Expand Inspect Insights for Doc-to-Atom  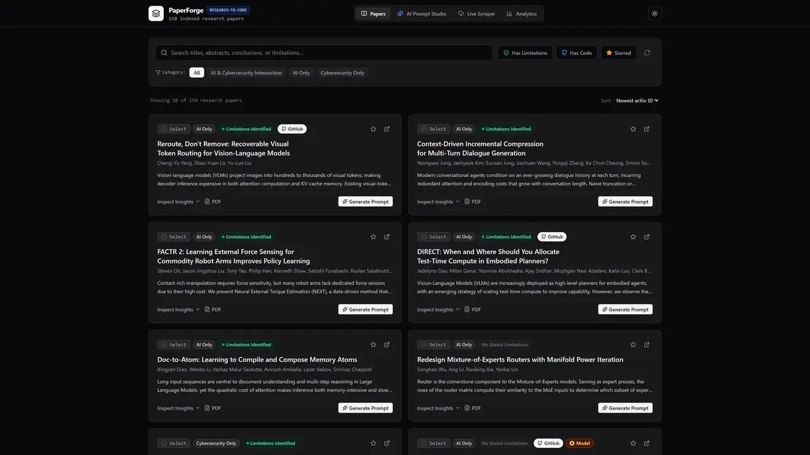(178, 408)
